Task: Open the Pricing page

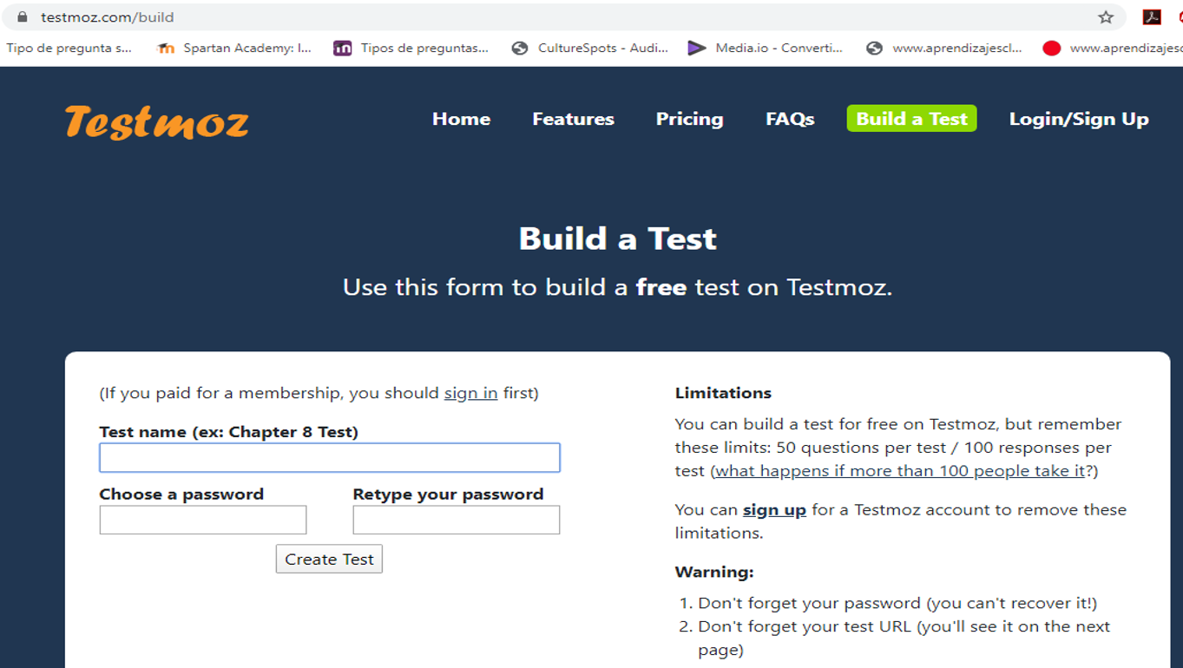Action: (689, 119)
